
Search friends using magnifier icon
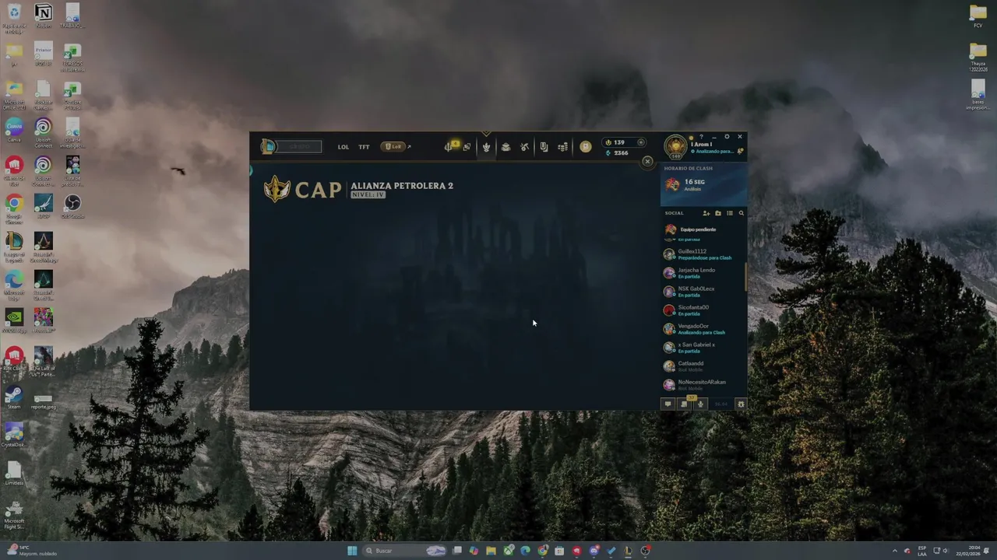[741, 213]
